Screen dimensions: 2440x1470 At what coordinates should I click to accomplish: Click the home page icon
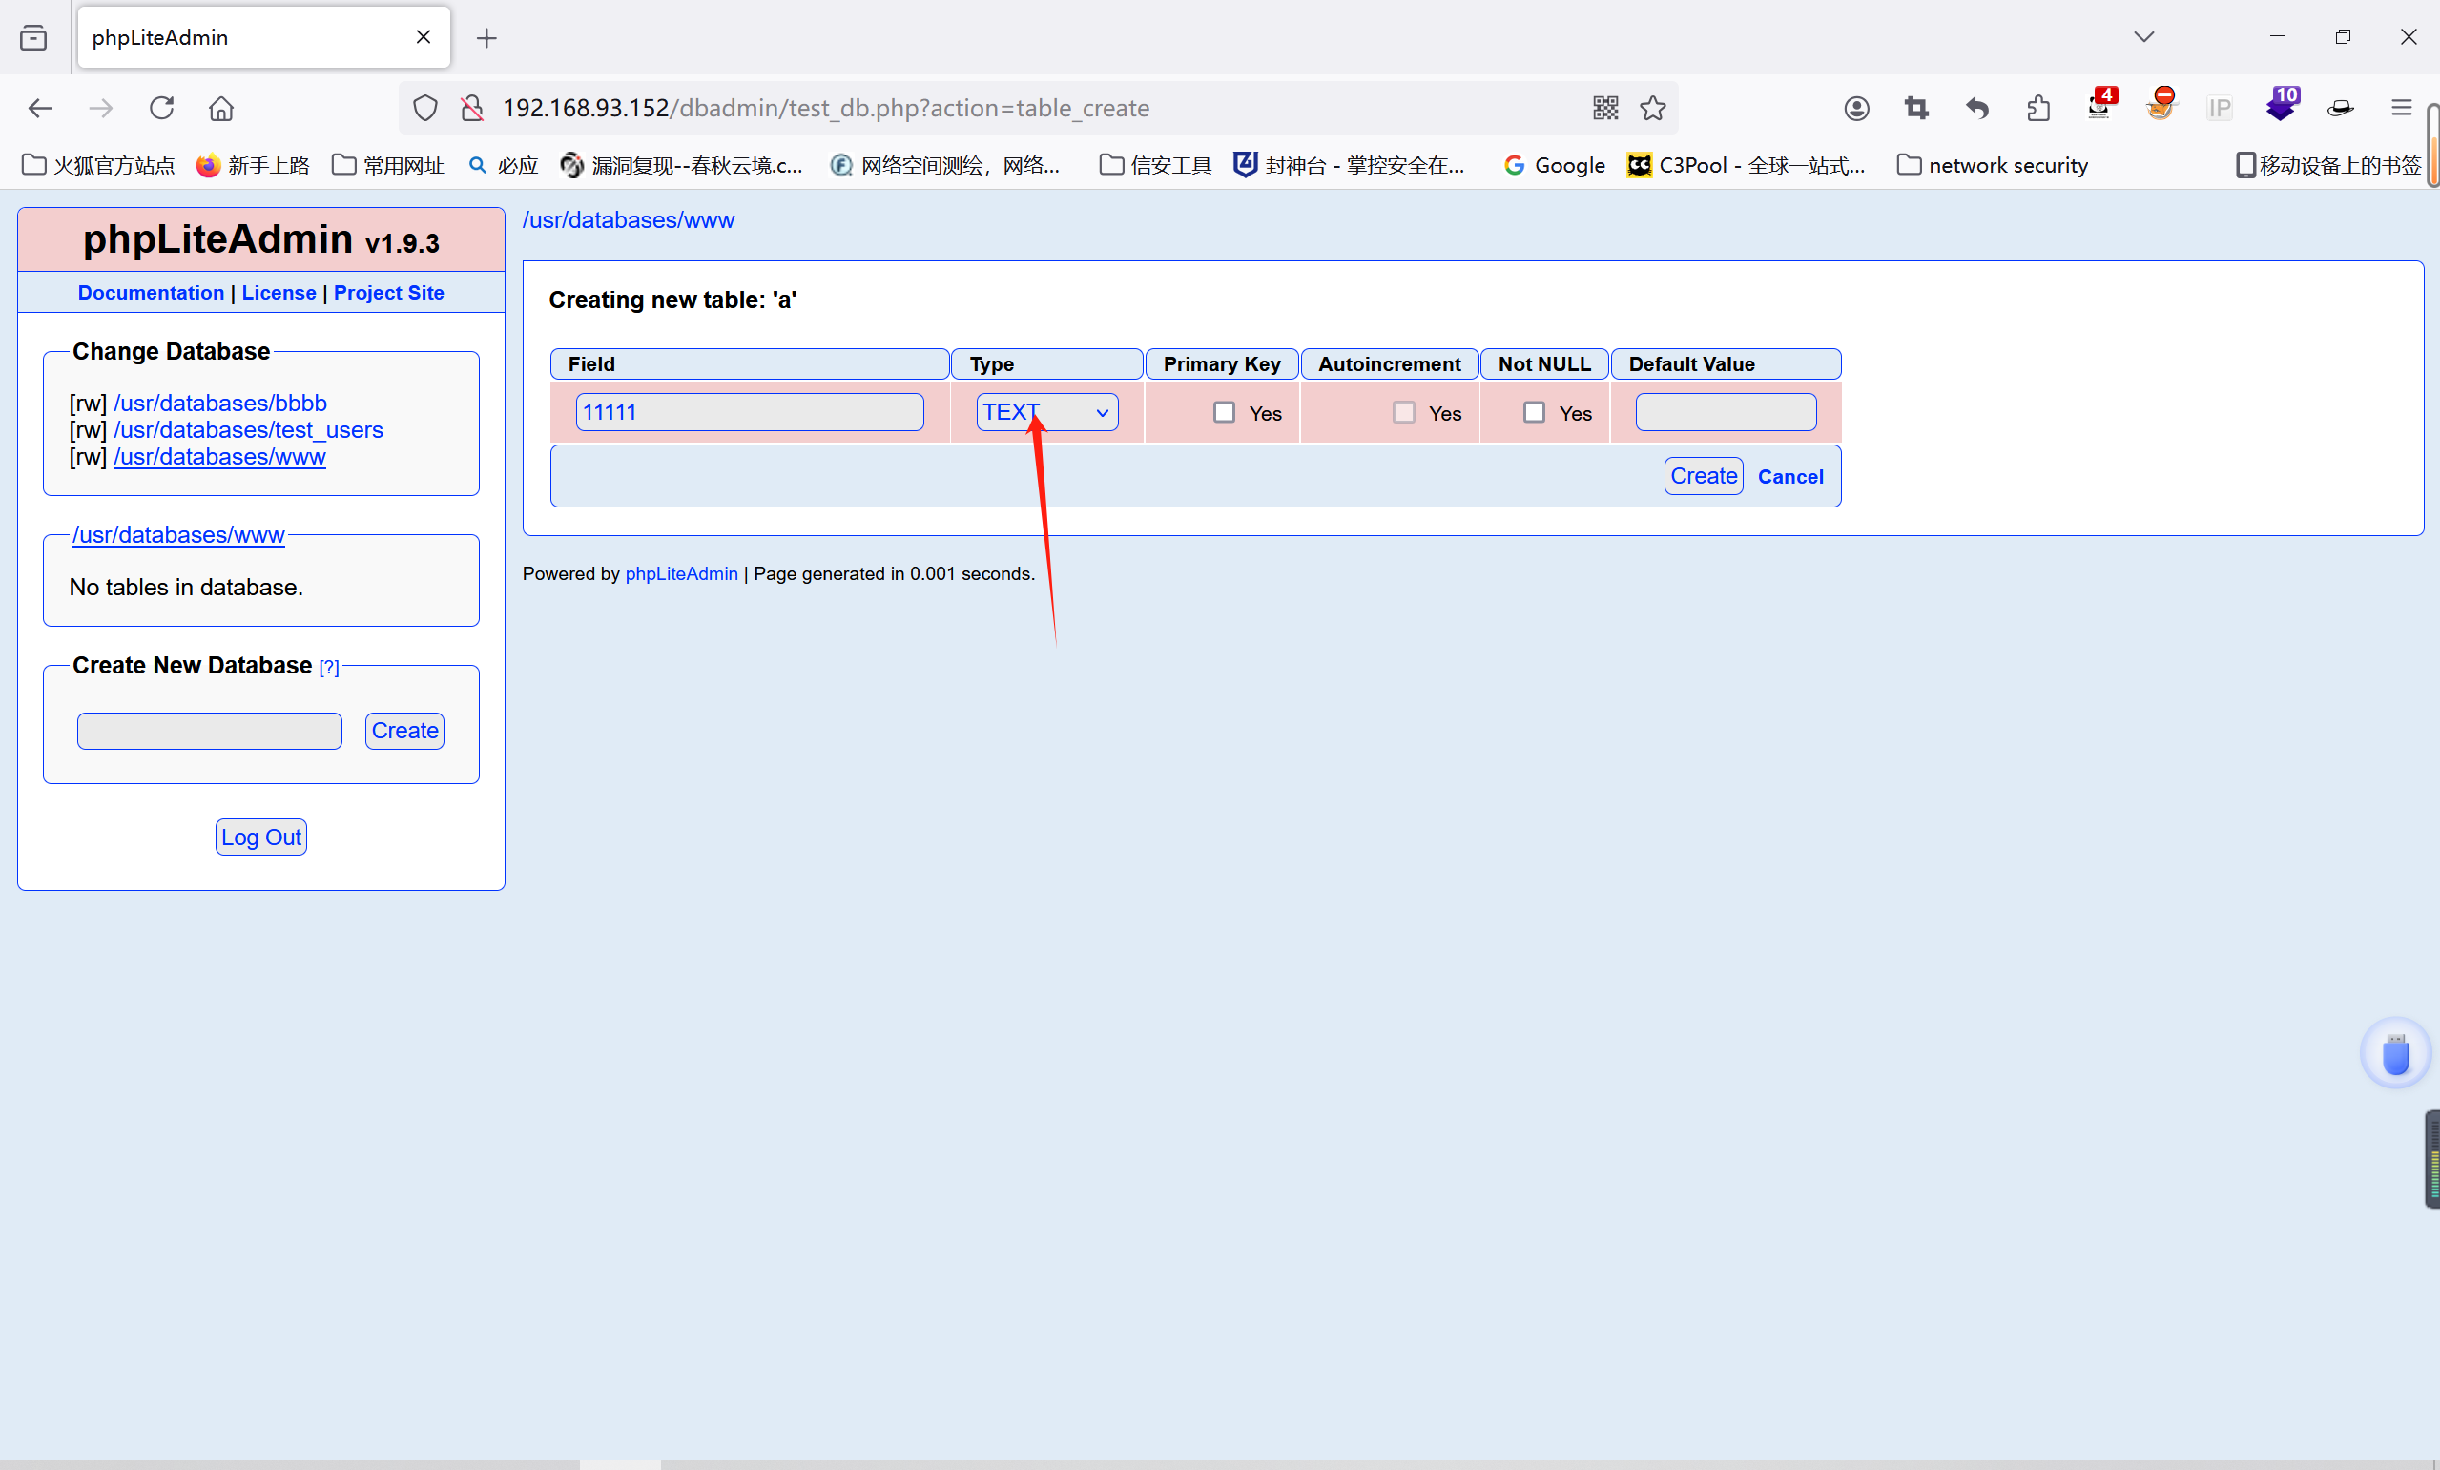click(222, 108)
